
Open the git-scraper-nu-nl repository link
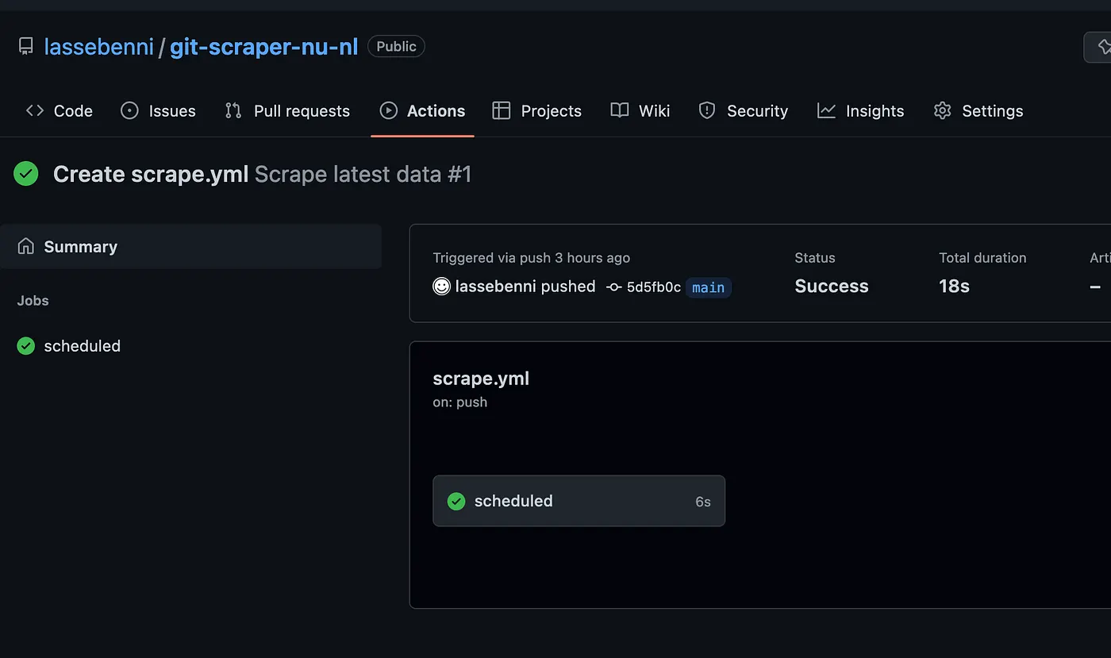tap(264, 47)
